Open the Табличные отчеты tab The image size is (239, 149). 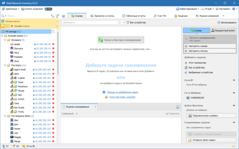[134, 16]
